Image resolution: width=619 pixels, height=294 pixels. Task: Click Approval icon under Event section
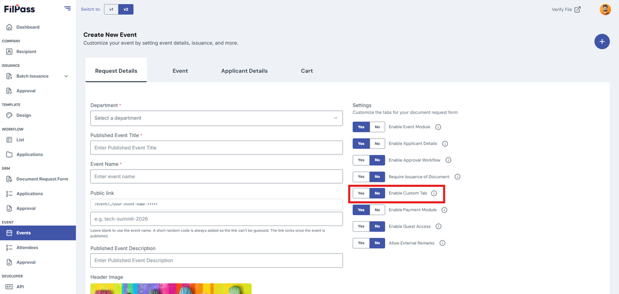9,262
